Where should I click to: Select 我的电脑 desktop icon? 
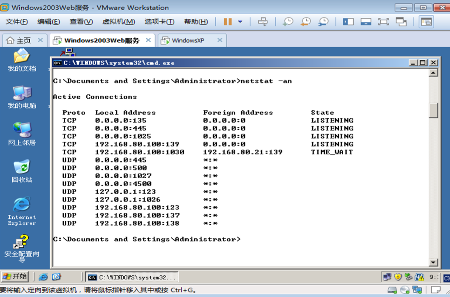(x=22, y=97)
